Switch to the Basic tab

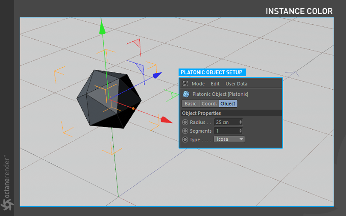point(191,104)
